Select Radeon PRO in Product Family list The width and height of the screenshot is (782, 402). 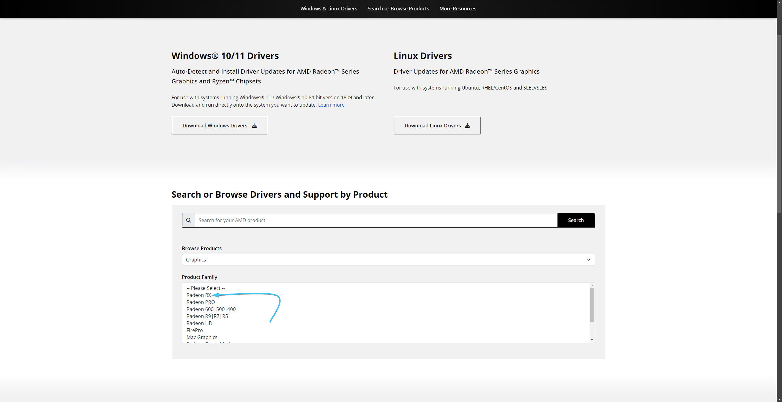pos(201,302)
